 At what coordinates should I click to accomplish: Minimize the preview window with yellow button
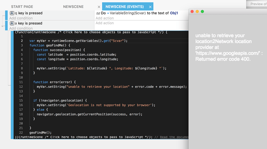pos(197,12)
